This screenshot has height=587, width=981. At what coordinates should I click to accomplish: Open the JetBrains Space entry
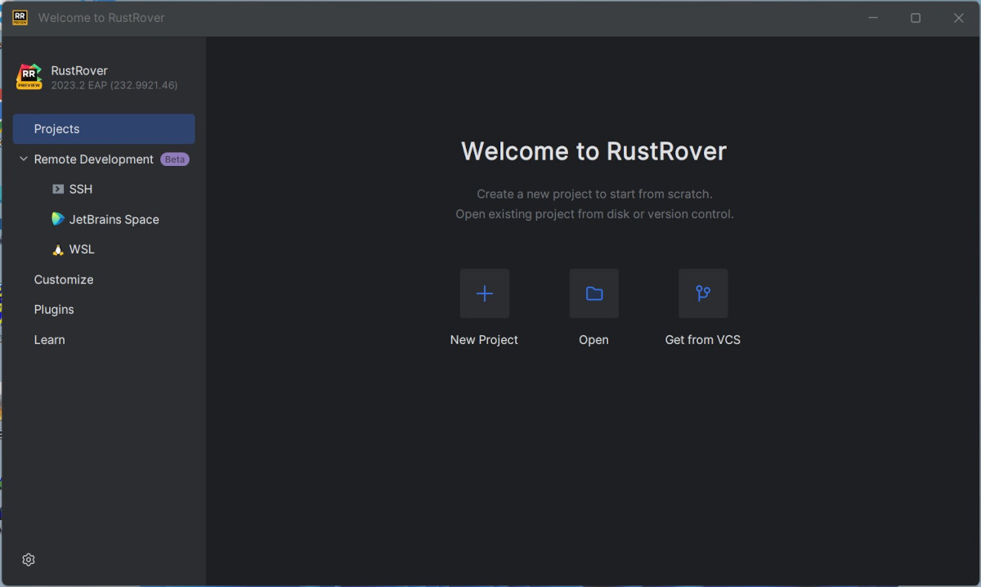[x=104, y=219]
